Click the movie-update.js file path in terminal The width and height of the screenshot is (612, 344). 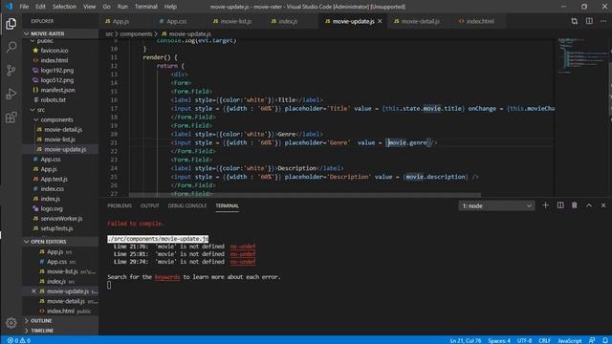click(x=158, y=239)
